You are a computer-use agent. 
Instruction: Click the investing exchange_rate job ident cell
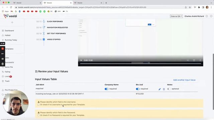click(x=60, y=94)
